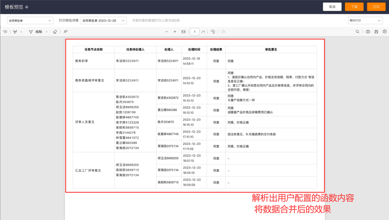This screenshot has width=389, height=220.
Task: Select the highlighter pen tool
Action: click(x=15, y=32)
